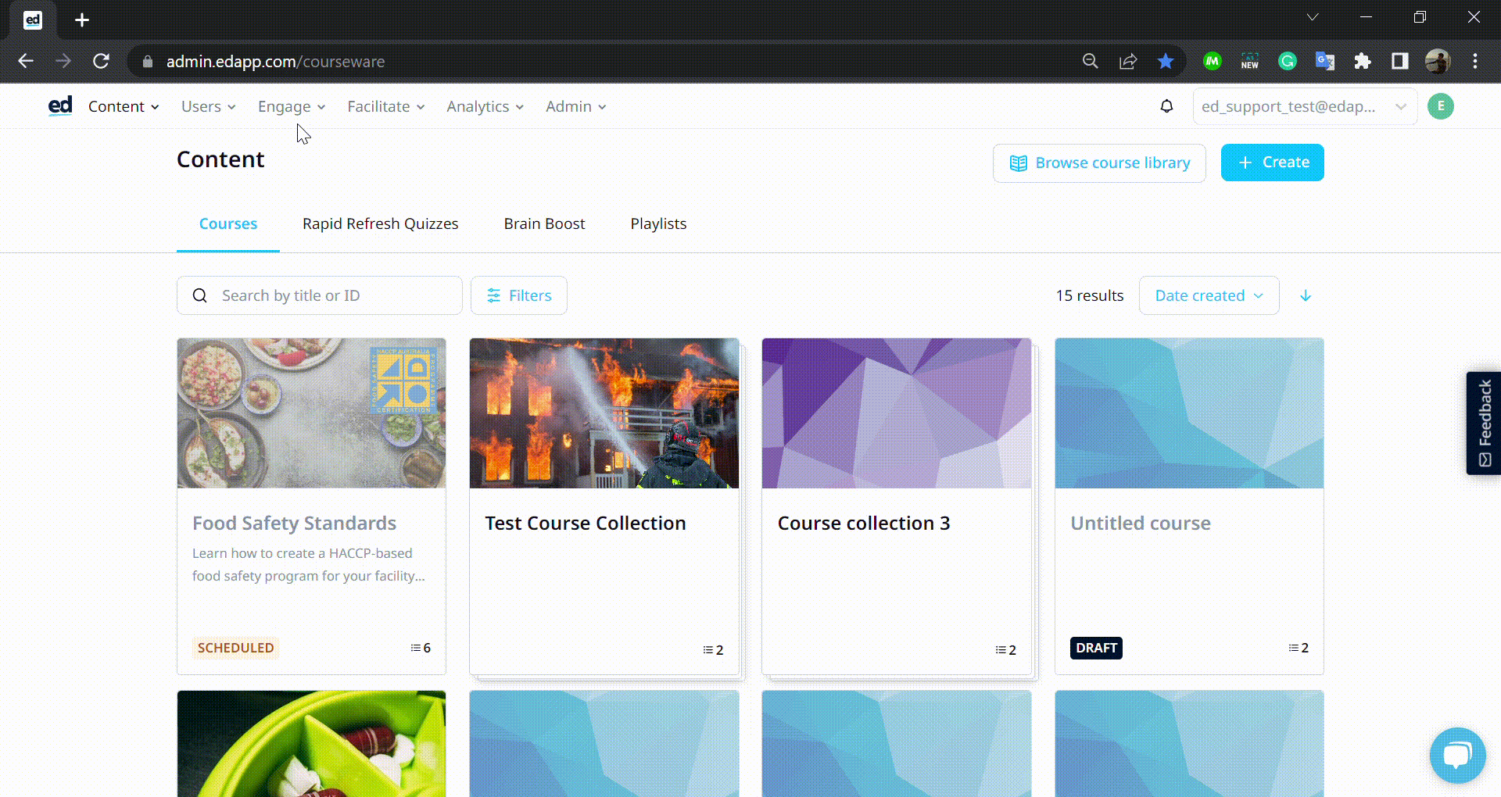Screen dimensions: 1501x797
Task: Click the Food Safety Standards thumbnail
Action: point(311,413)
